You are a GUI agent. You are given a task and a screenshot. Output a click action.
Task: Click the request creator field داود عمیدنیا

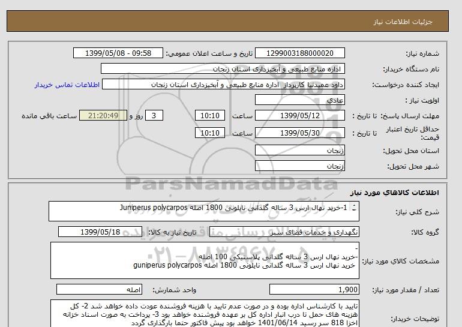(223, 85)
